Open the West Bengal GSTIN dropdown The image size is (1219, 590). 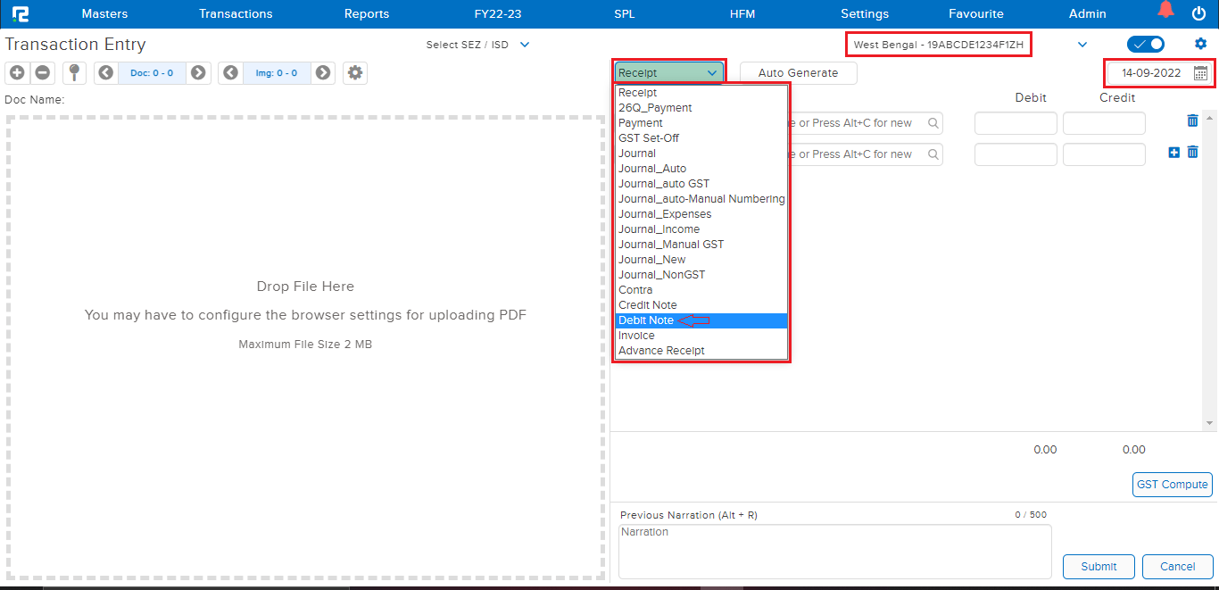(1082, 45)
